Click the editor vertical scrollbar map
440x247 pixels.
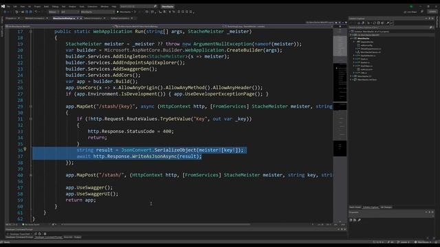(x=340, y=123)
